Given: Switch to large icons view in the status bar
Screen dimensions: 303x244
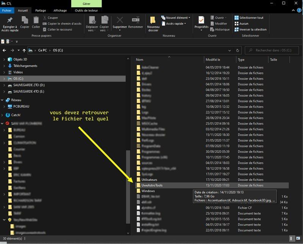Looking at the screenshot, I should click(x=298, y=238).
